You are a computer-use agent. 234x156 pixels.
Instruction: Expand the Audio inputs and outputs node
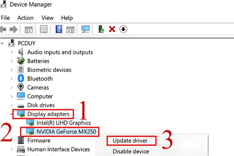[x=11, y=52]
